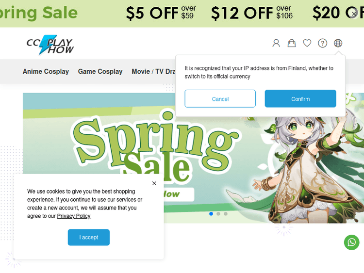Open the Anime Cosplay menu

(x=46, y=71)
